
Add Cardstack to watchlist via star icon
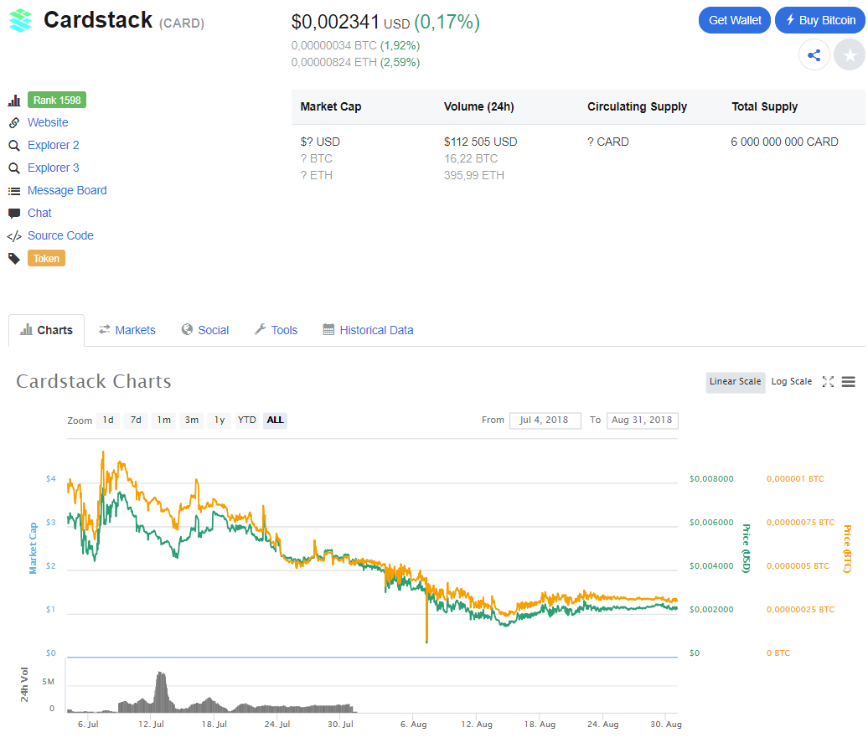pos(850,54)
